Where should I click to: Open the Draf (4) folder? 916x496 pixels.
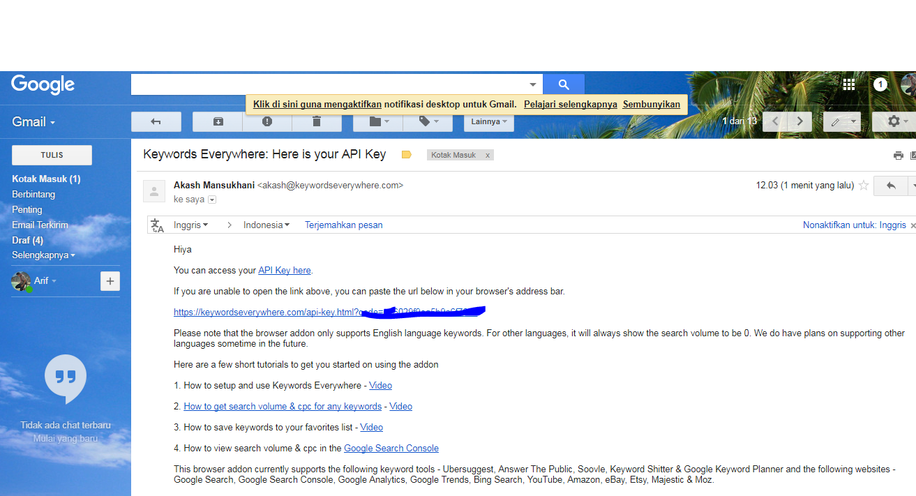pos(27,240)
